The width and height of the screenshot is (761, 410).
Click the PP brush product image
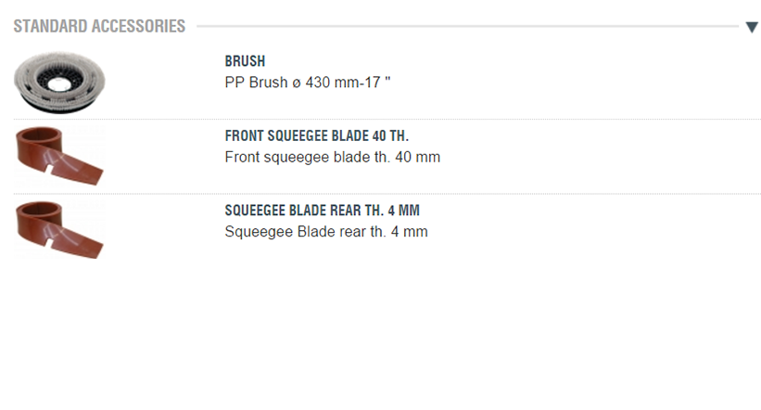(60, 83)
